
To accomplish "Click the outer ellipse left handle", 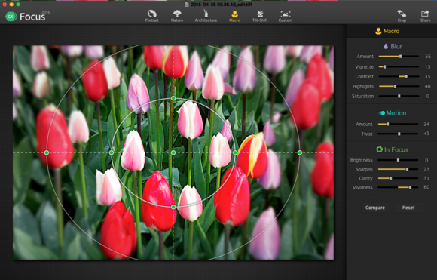I will [47, 152].
